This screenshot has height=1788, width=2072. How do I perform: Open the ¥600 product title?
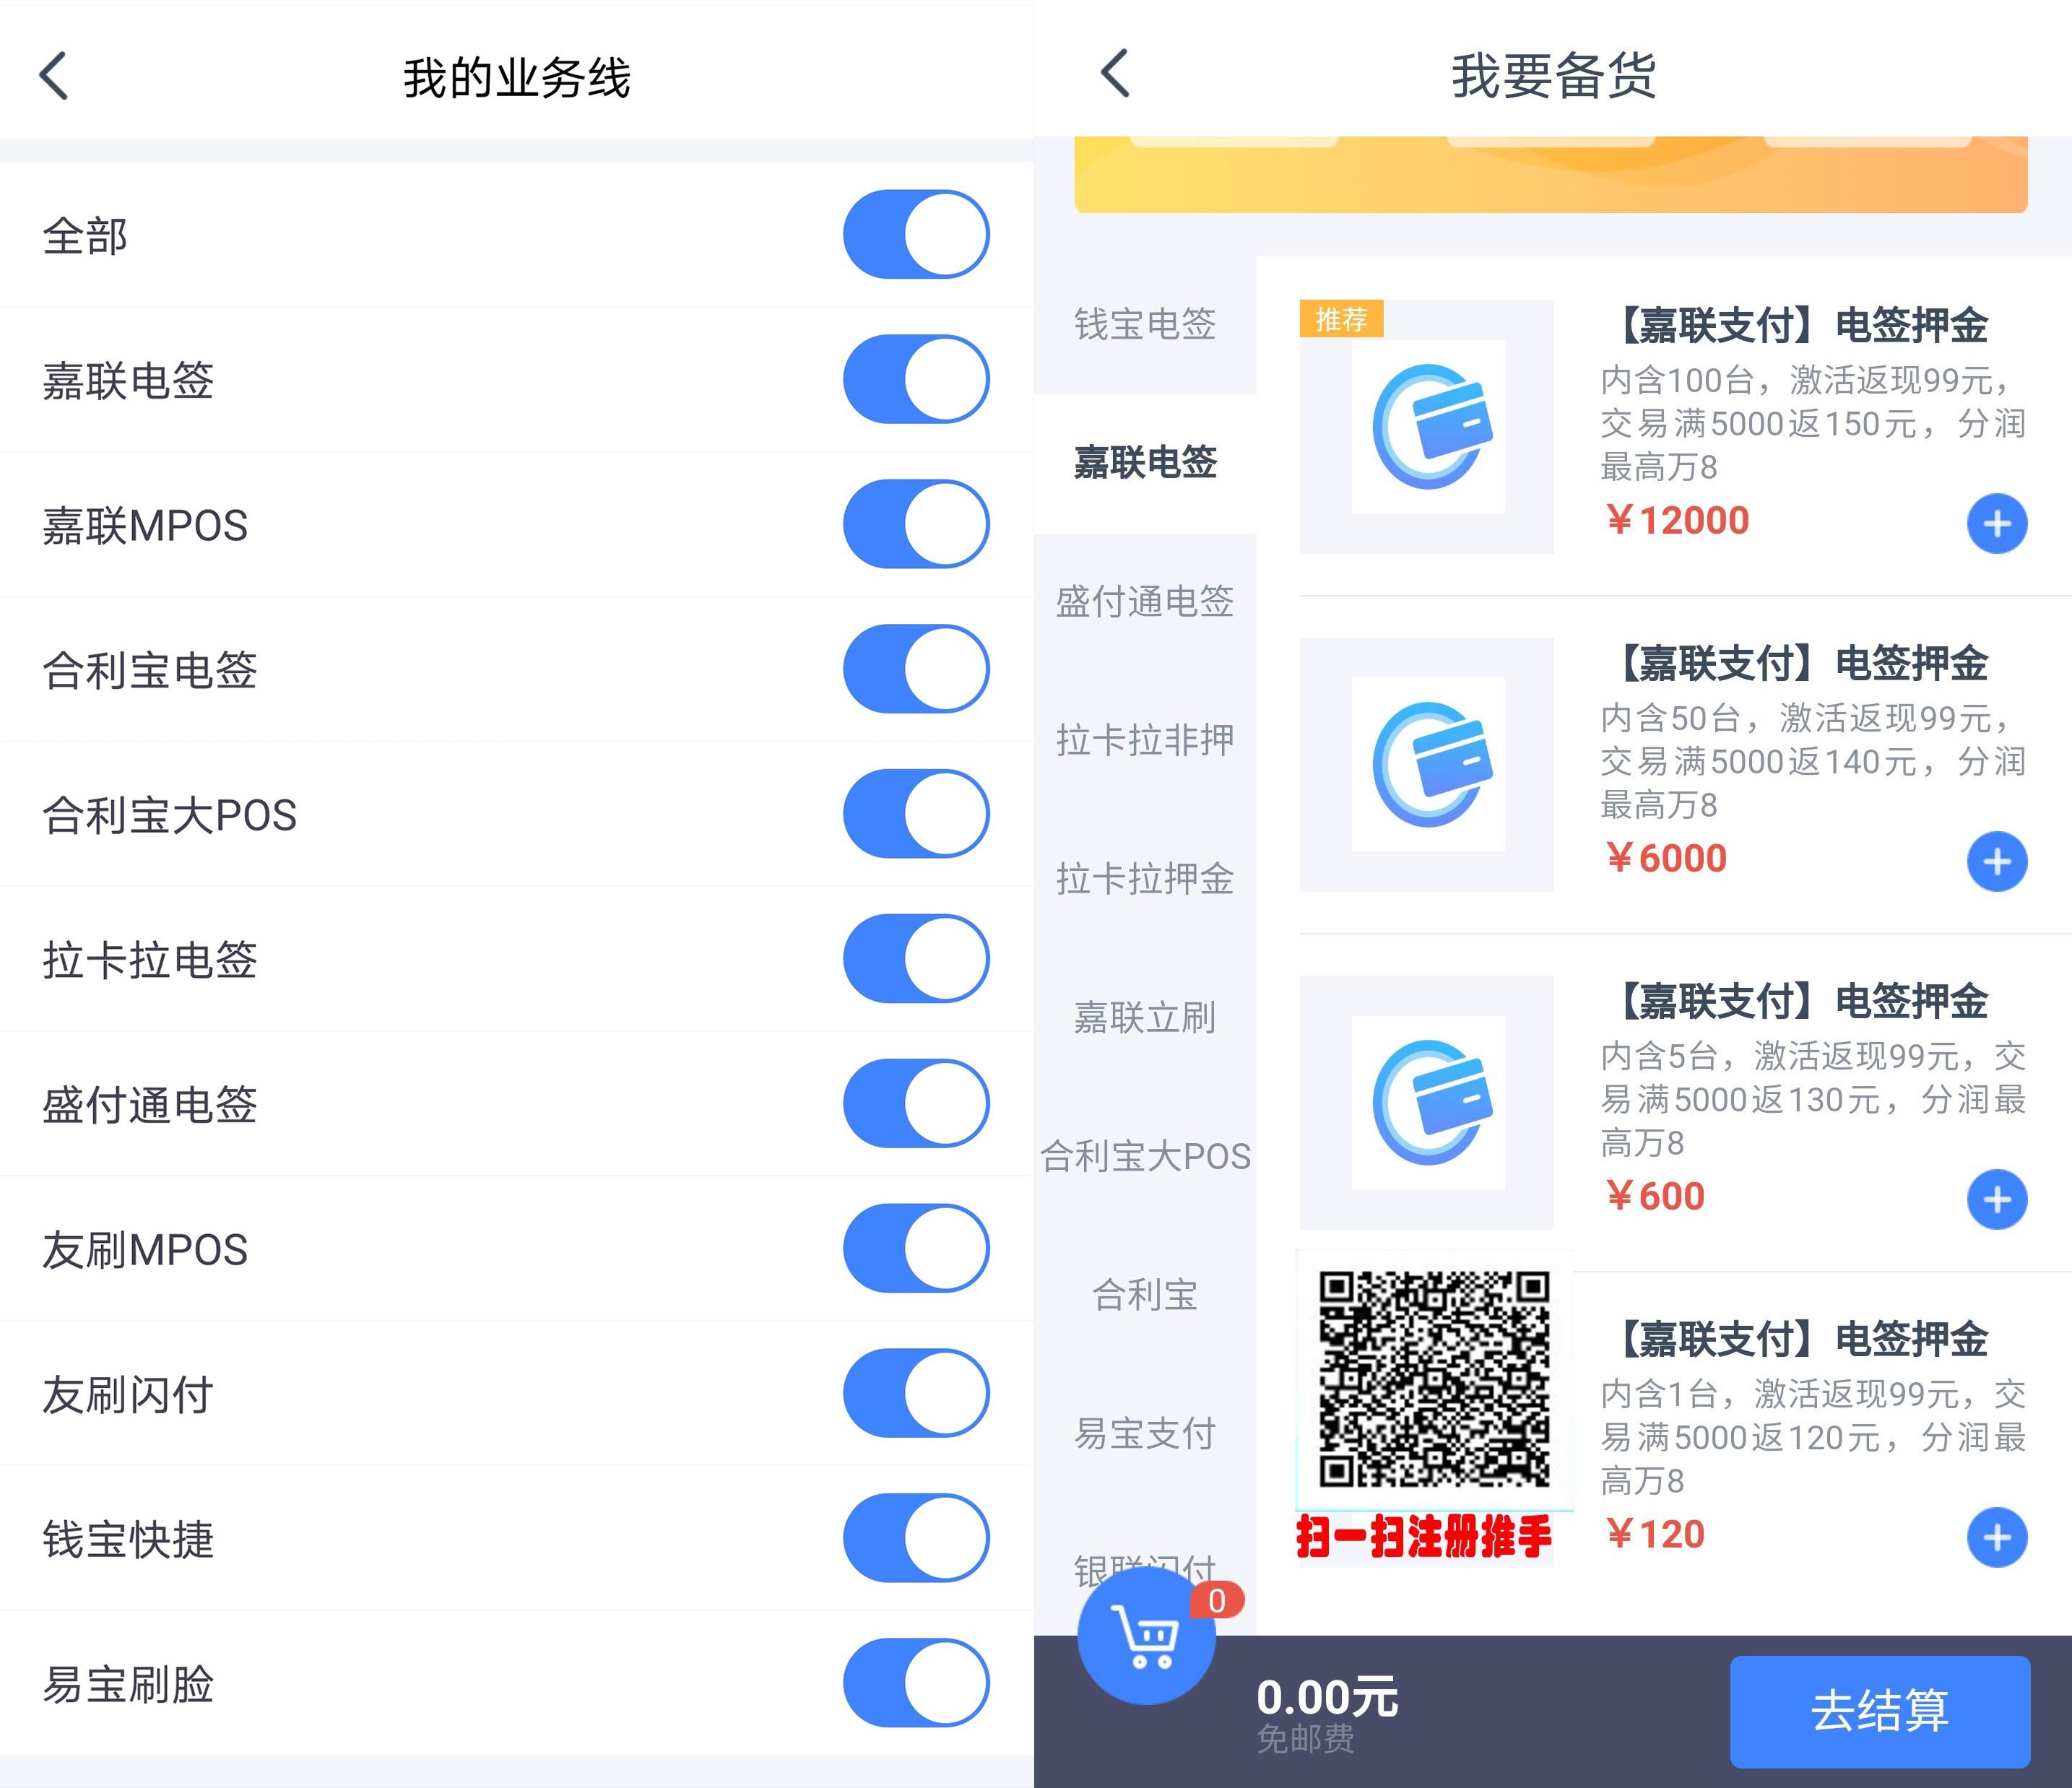pos(1804,1002)
